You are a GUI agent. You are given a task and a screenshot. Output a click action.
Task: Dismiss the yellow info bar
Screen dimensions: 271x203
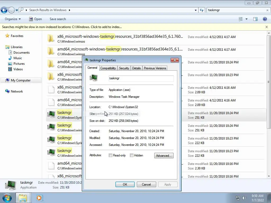[x=267, y=27]
